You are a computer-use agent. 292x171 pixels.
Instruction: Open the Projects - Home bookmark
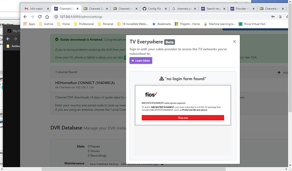point(187,24)
